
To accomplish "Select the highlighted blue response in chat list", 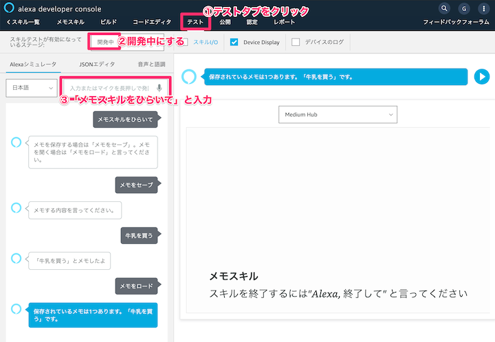I will [93, 315].
